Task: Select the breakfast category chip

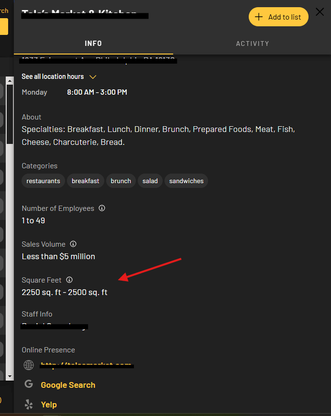Action: click(x=86, y=181)
